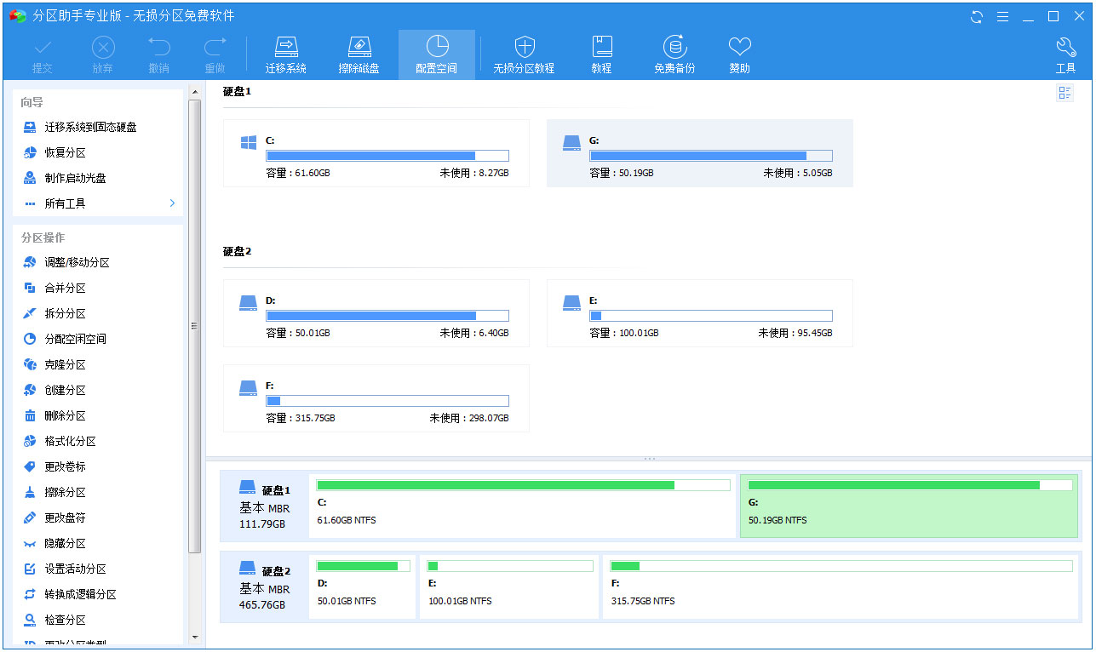The image size is (1096, 652).
Task: Click the 擦除磁盘 toolbar icon
Action: click(359, 48)
